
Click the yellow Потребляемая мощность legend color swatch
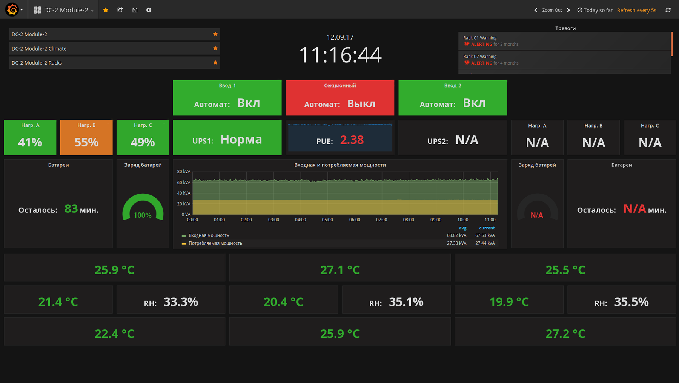click(x=184, y=244)
